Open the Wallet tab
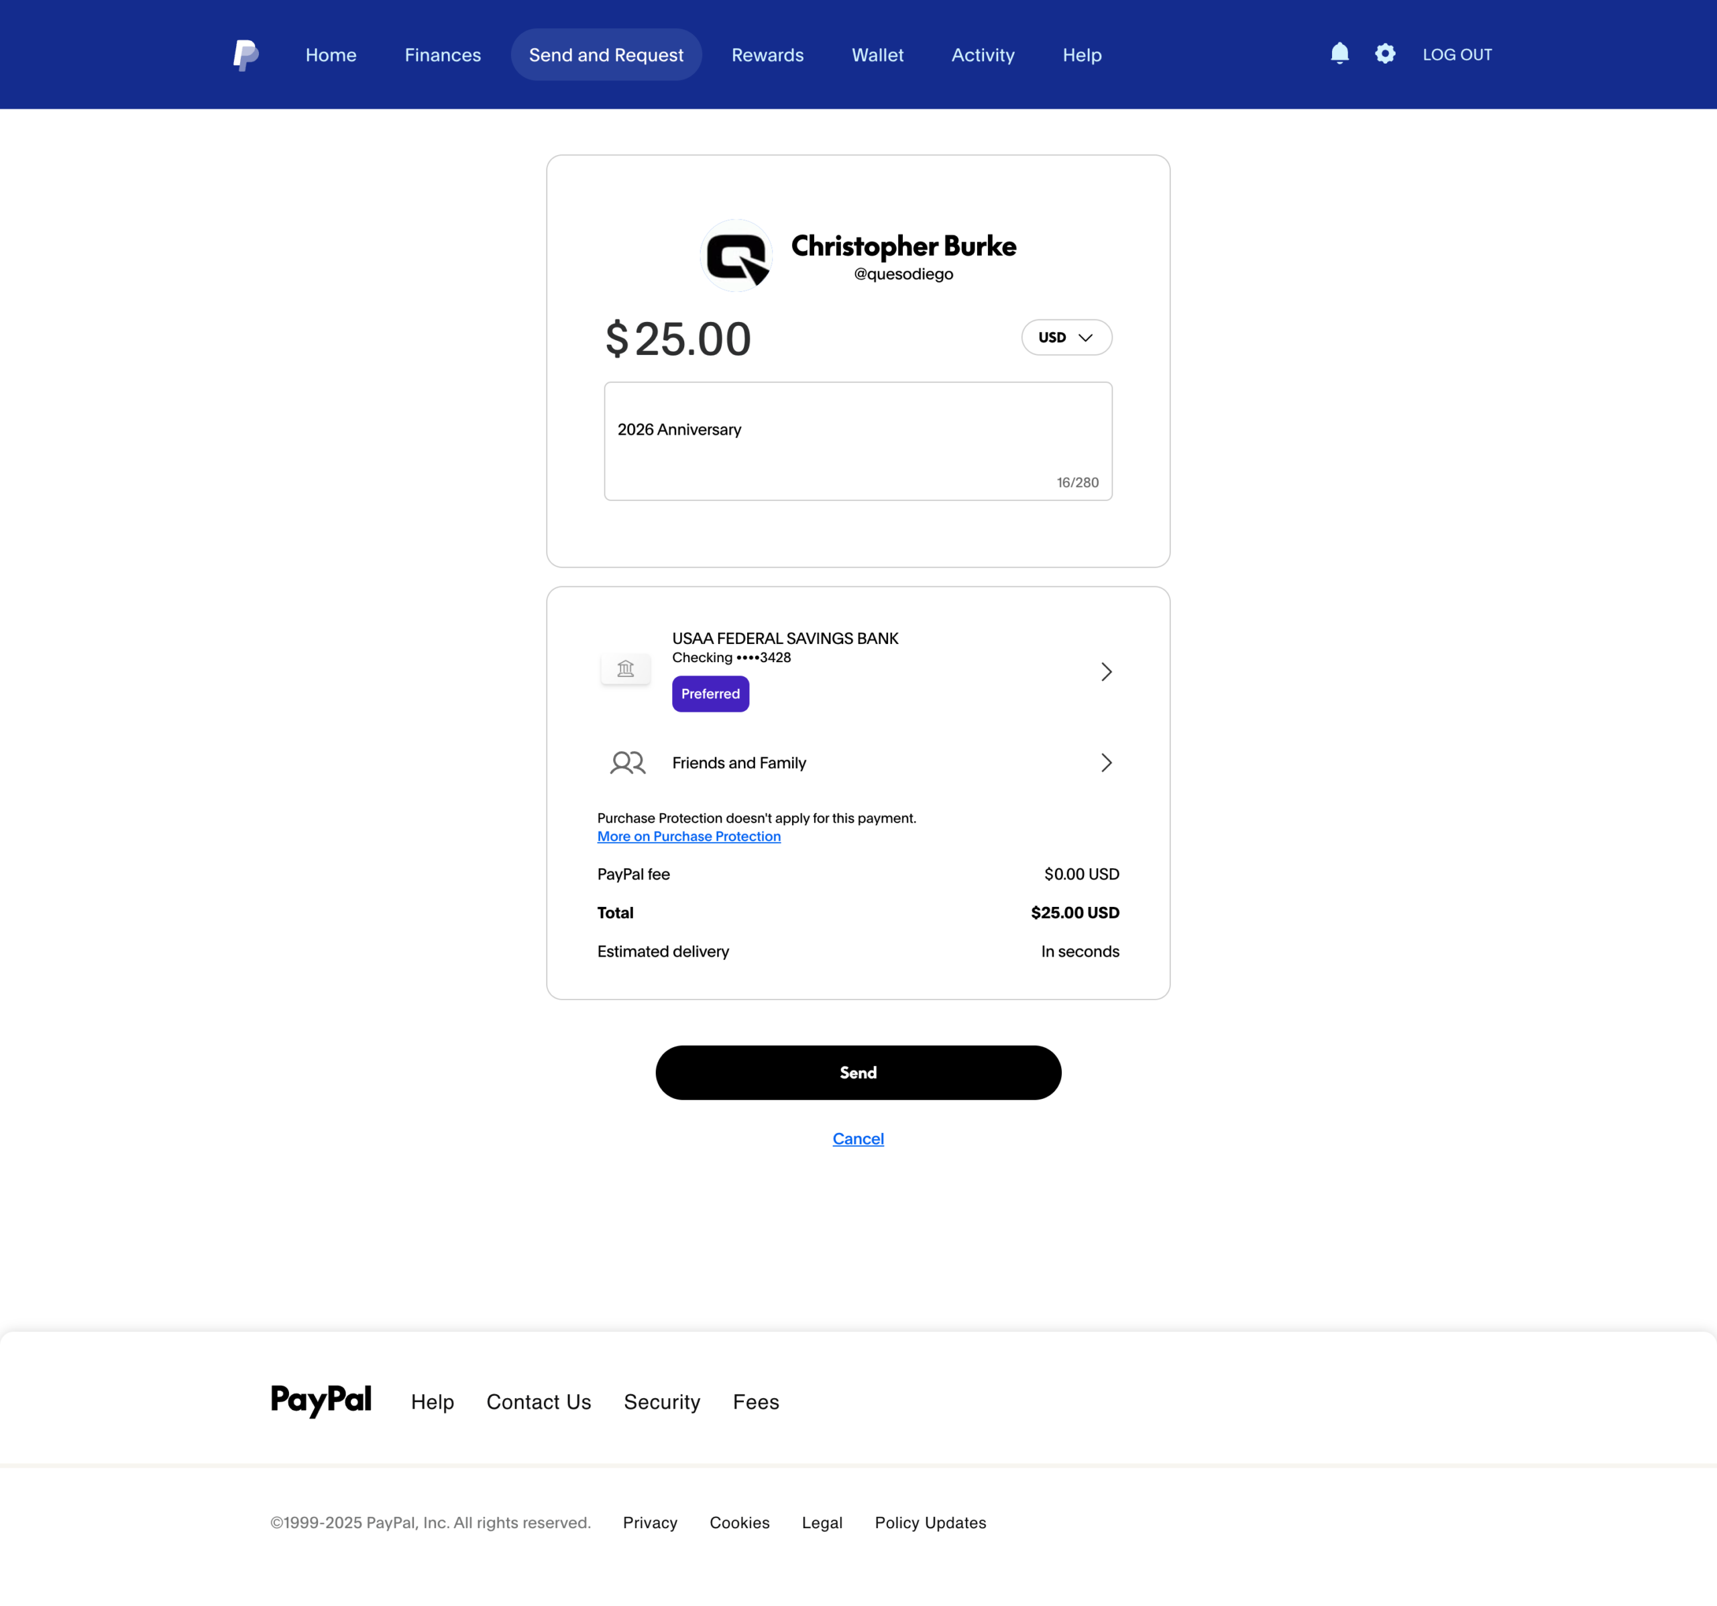1717x1606 pixels. (x=877, y=54)
